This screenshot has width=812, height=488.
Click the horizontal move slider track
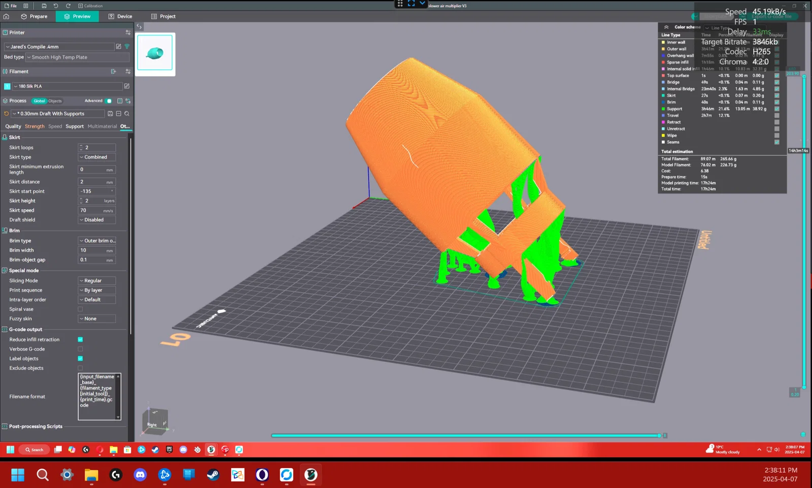pyautogui.click(x=466, y=436)
